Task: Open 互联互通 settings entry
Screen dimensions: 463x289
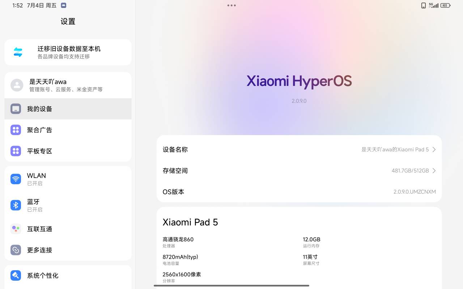Action: pyautogui.click(x=68, y=229)
